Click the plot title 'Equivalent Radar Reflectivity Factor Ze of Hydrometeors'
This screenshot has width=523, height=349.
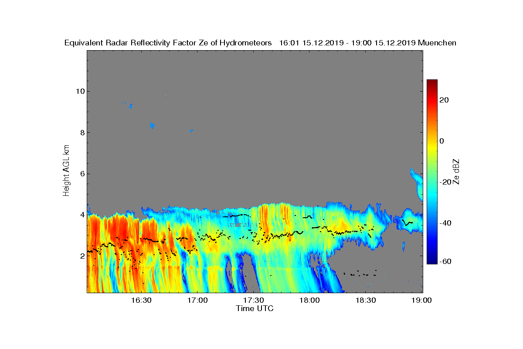[168, 43]
